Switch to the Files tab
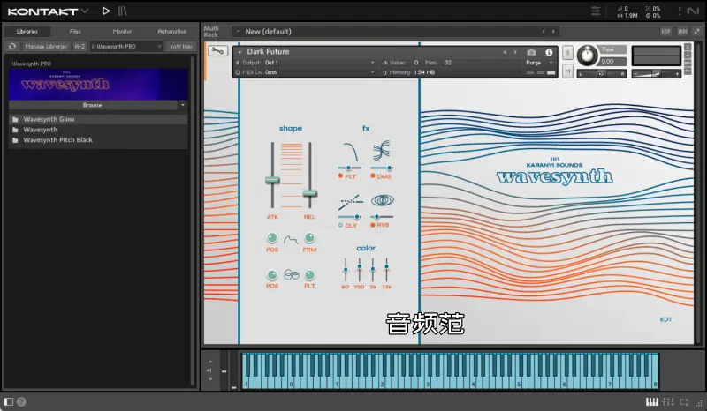 [75, 32]
